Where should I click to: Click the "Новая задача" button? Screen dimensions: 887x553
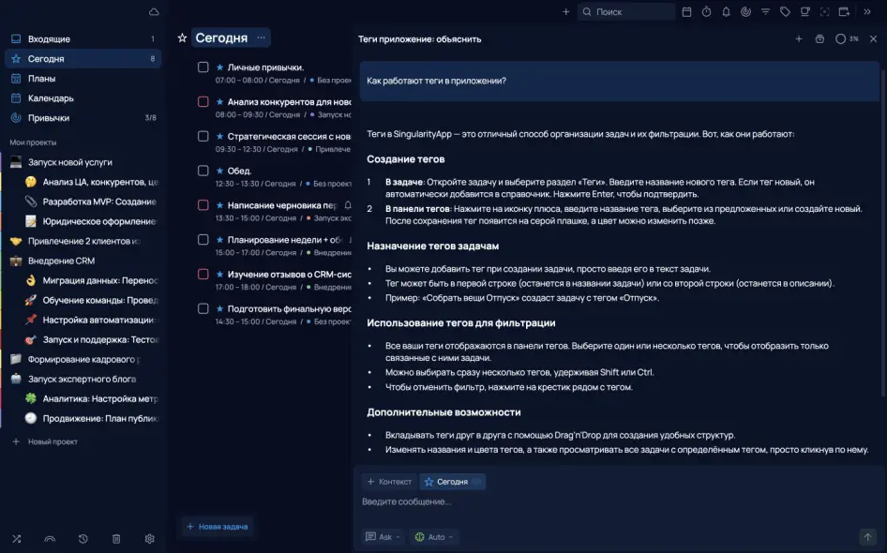coord(217,527)
